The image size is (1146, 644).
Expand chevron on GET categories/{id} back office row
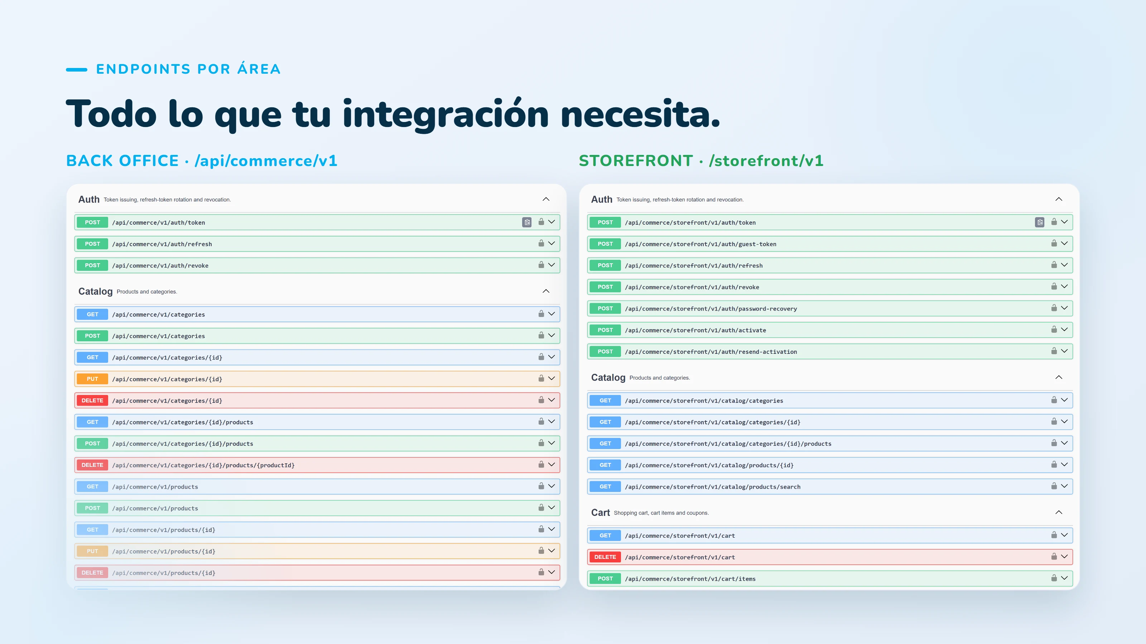coord(552,357)
